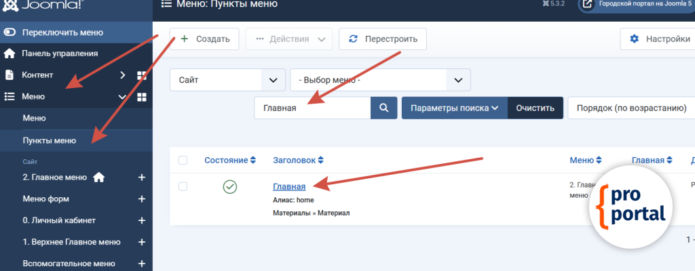Image resolution: width=695 pixels, height=271 pixels.
Task: Open dashboard grid icon next to Меню
Action: (x=142, y=97)
